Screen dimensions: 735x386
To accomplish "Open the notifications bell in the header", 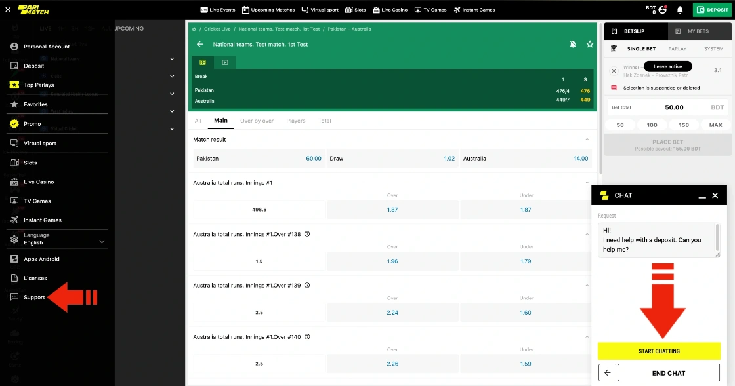I will [680, 10].
